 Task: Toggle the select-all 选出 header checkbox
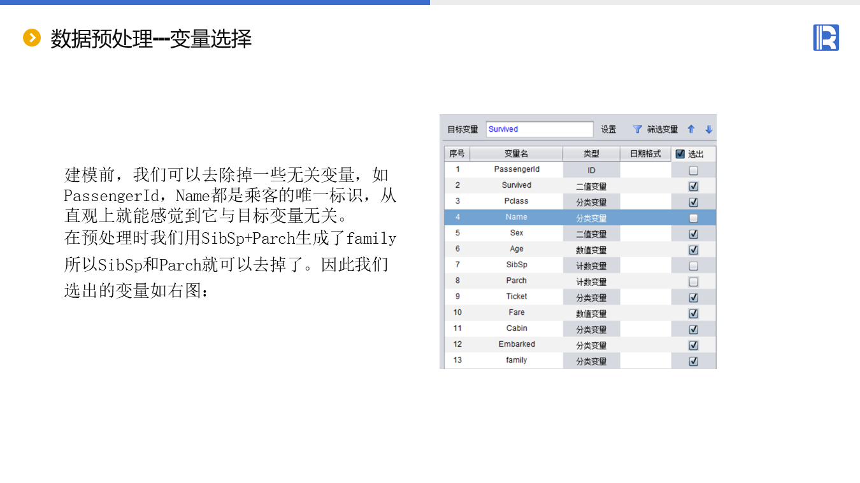pos(680,154)
